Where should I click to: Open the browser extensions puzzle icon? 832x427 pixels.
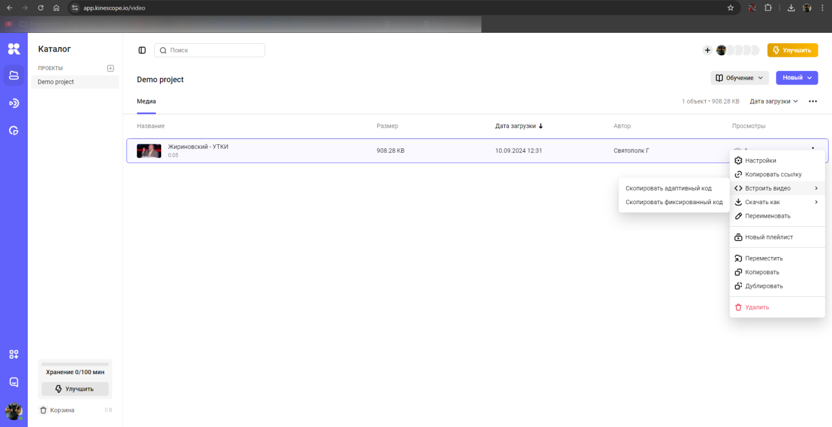(768, 8)
